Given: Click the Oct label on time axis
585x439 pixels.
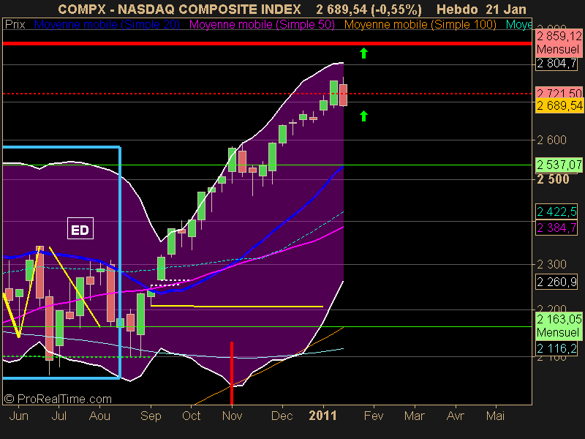Looking at the screenshot, I should point(192,416).
